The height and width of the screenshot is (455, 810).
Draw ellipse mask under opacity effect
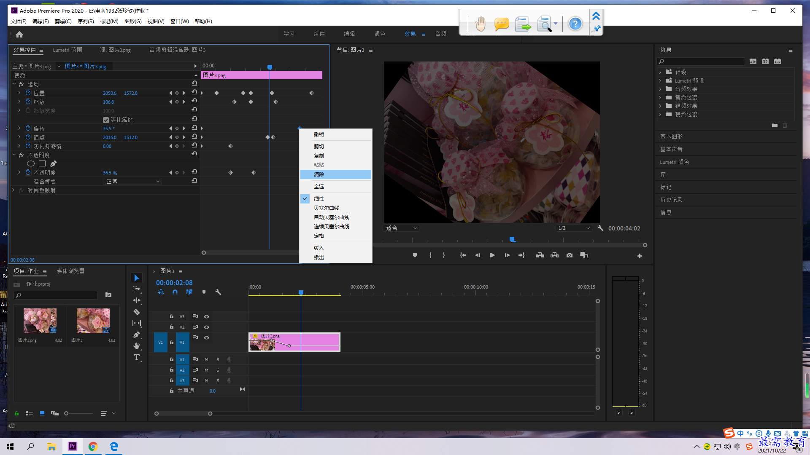pyautogui.click(x=31, y=163)
